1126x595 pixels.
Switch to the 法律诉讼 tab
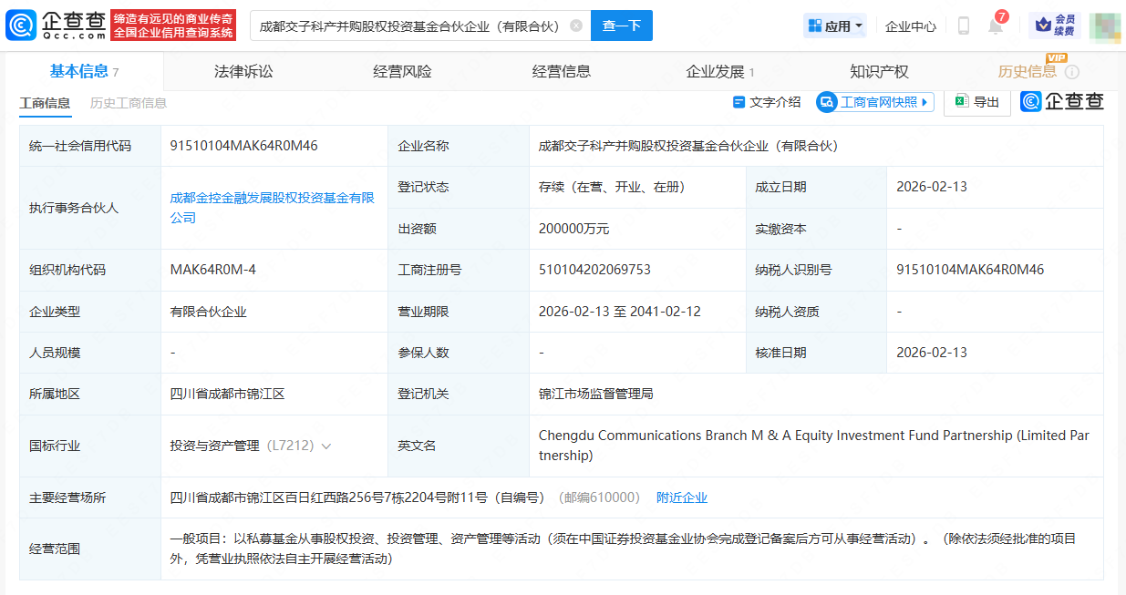click(x=246, y=70)
